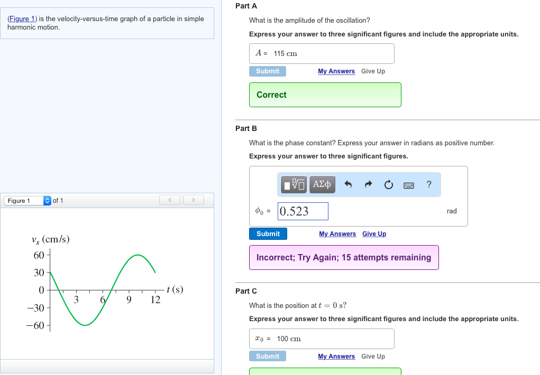Click Give Up for Part A
The width and height of the screenshot is (540, 375).
point(373,71)
